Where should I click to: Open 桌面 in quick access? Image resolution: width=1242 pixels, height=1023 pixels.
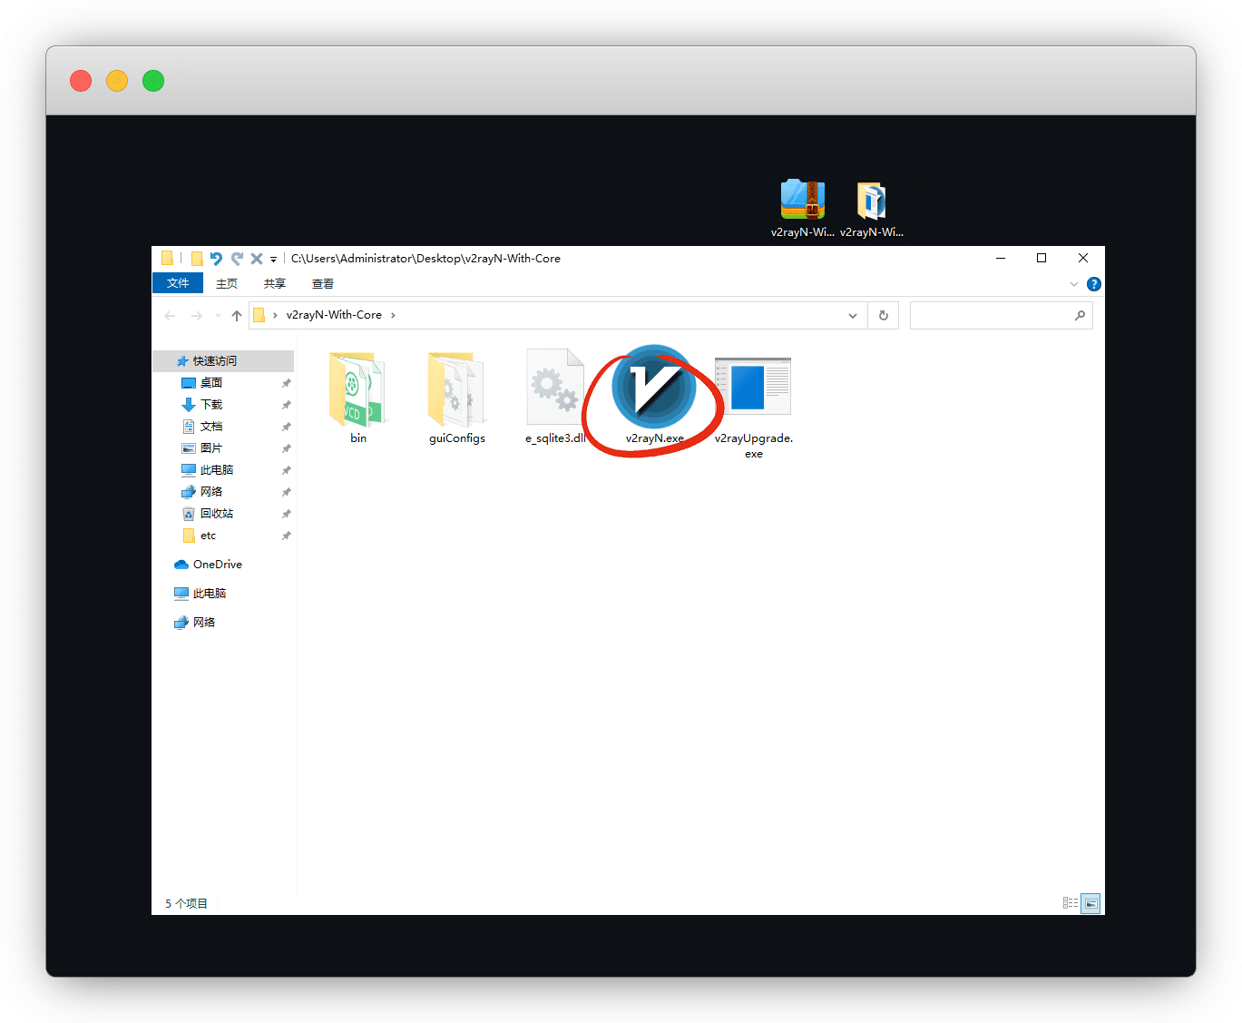coord(211,383)
